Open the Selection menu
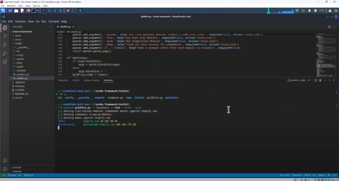 pos(20,21)
